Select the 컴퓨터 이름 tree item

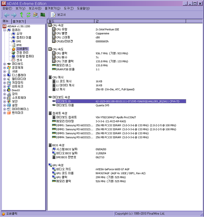click(x=24, y=38)
